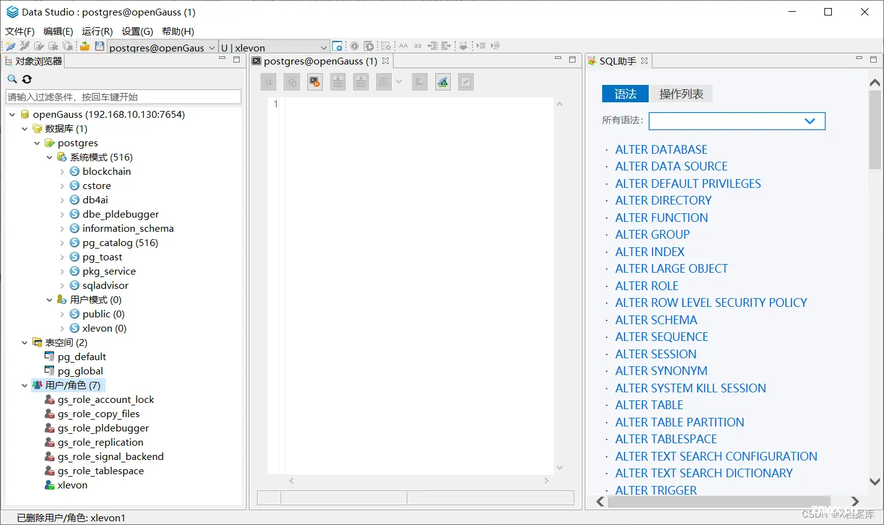Click the last icon in editor toolbar
Image resolution: width=884 pixels, height=525 pixels.
click(466, 82)
